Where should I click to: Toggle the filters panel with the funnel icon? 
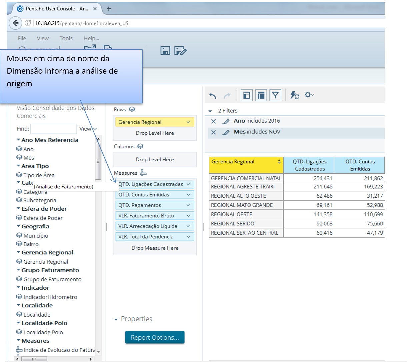(x=275, y=95)
